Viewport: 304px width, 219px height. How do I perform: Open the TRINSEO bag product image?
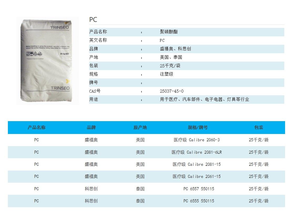coord(48,61)
